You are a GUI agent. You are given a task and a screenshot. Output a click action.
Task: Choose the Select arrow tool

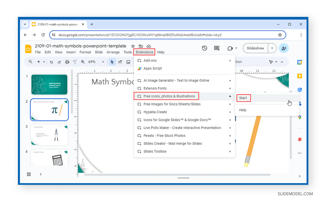112,62
